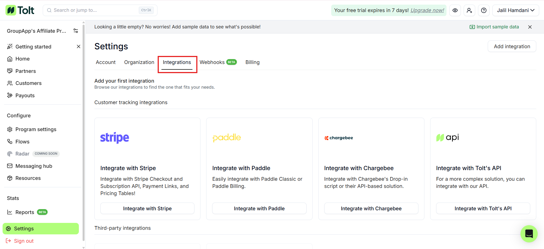Switch to the Account tab

[x=106, y=62]
